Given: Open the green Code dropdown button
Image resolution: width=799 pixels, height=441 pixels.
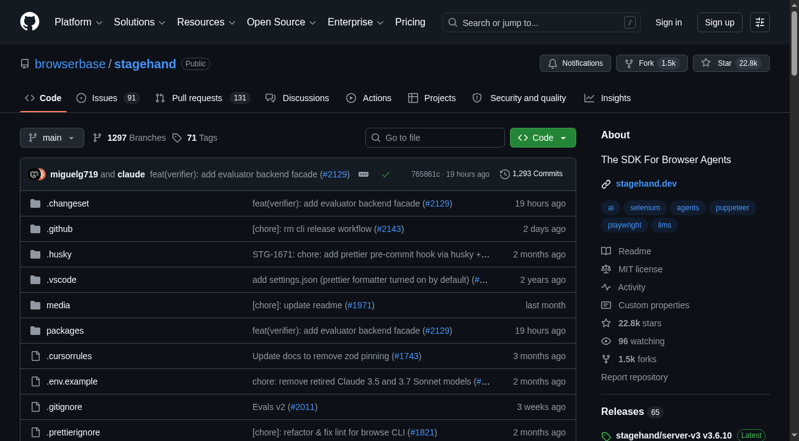Looking at the screenshot, I should coord(543,138).
